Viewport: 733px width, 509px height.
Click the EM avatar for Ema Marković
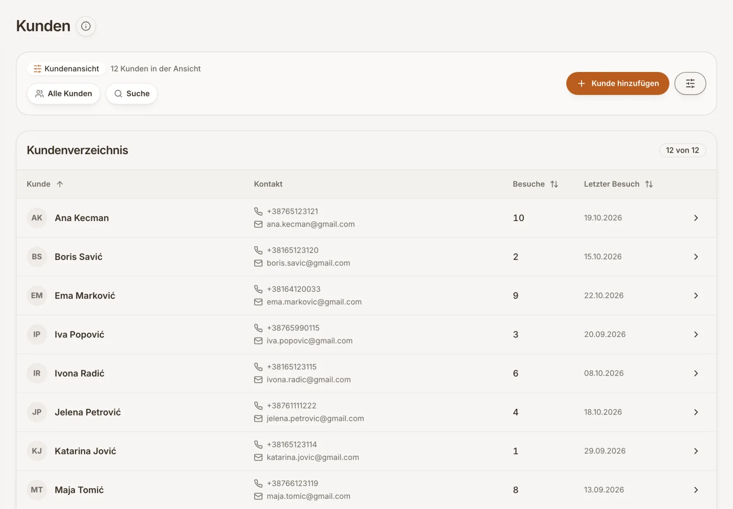[37, 296]
